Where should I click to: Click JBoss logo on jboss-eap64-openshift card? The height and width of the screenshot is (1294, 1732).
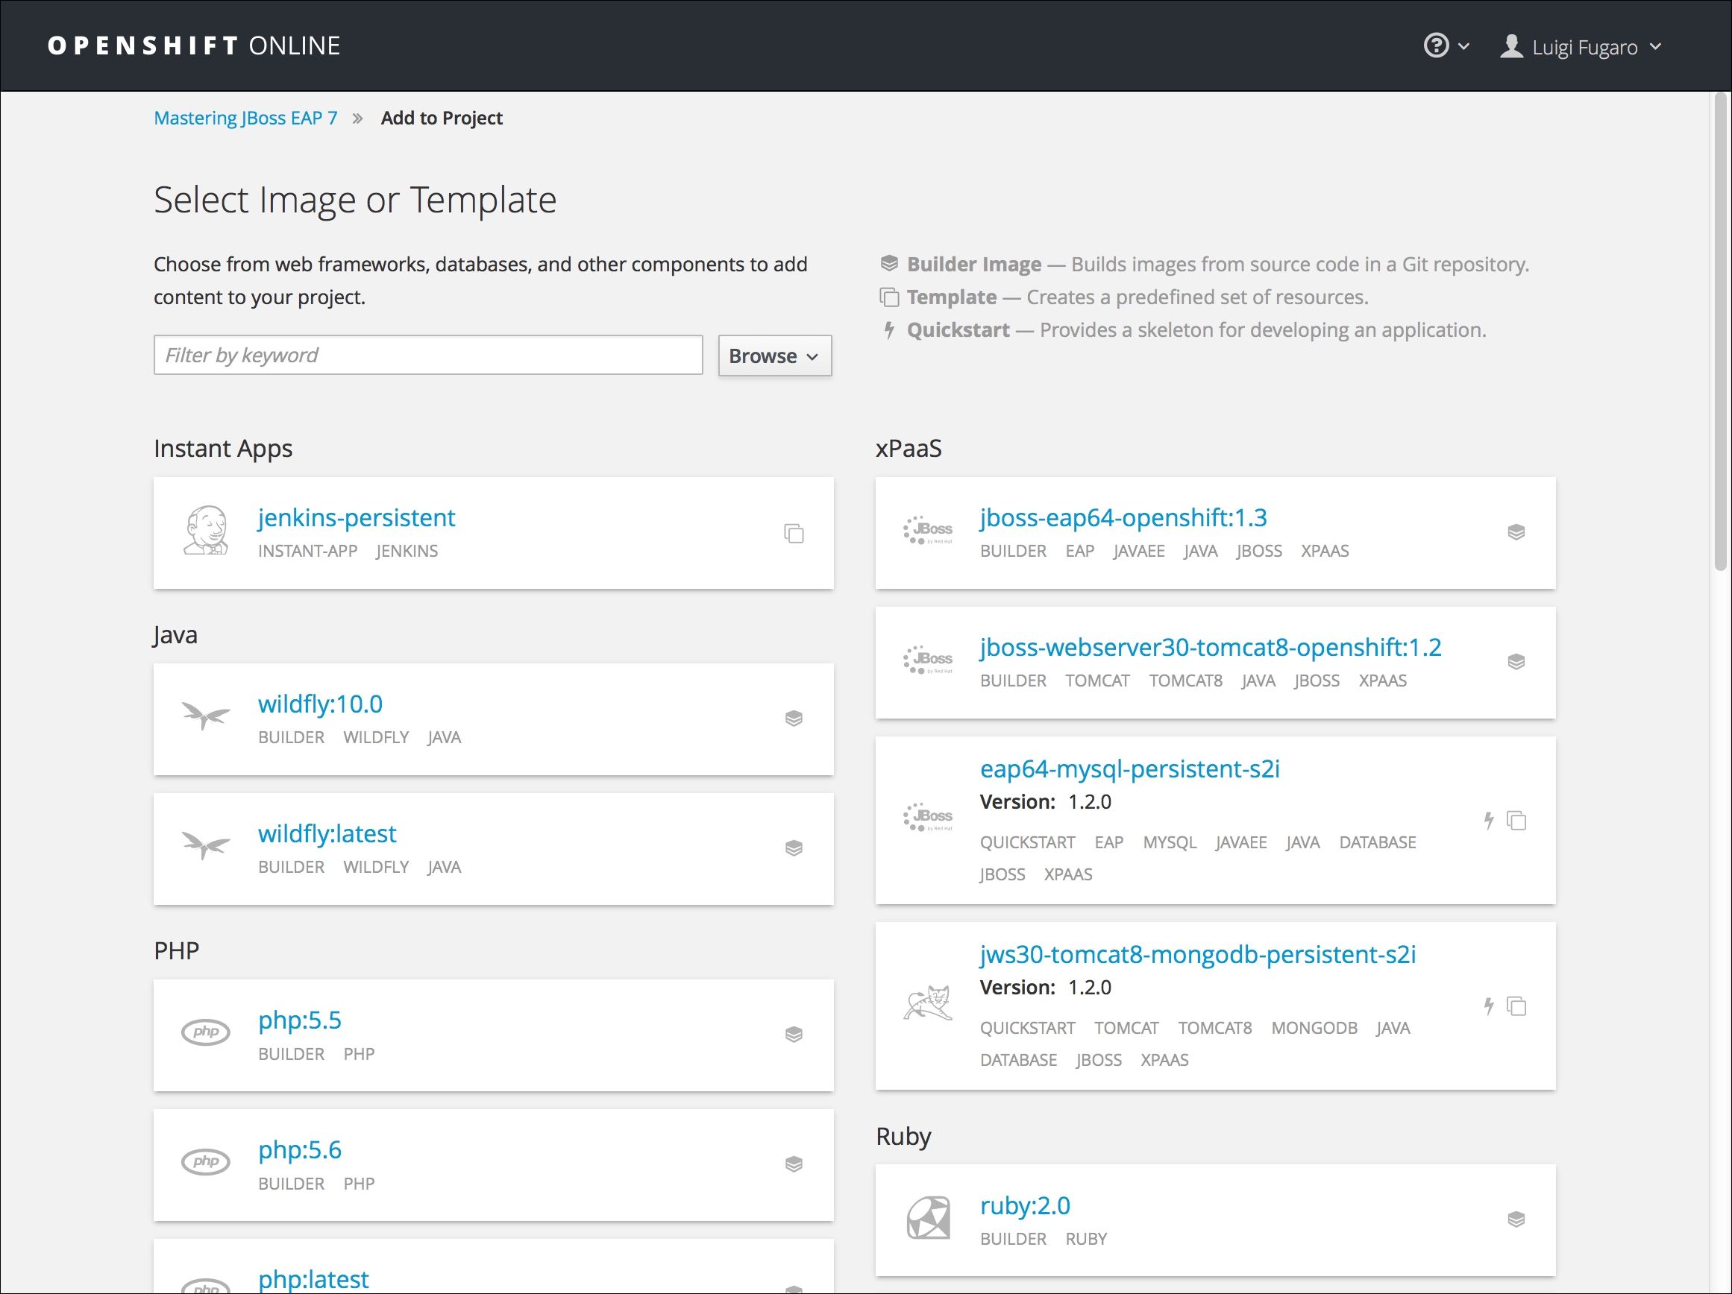[928, 531]
